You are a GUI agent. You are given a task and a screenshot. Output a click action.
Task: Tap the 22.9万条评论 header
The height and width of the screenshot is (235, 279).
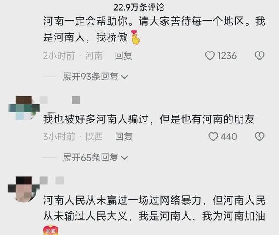(x=139, y=7)
